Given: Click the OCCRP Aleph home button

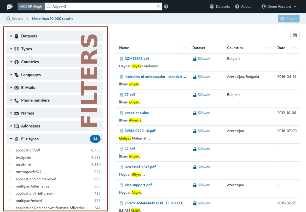Looking at the screenshot, I should coord(31,7).
